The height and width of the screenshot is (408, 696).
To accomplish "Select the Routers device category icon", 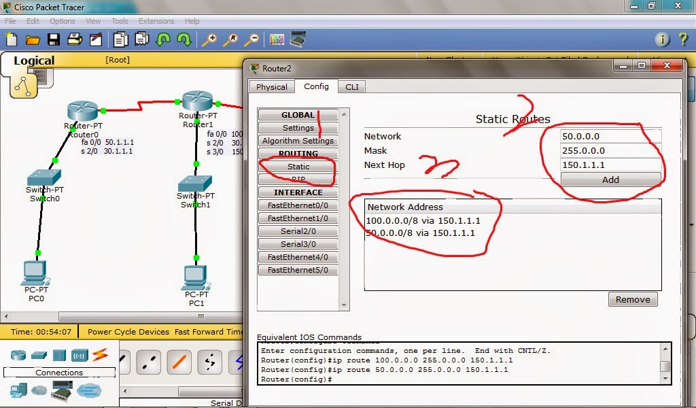I will 18,354.
